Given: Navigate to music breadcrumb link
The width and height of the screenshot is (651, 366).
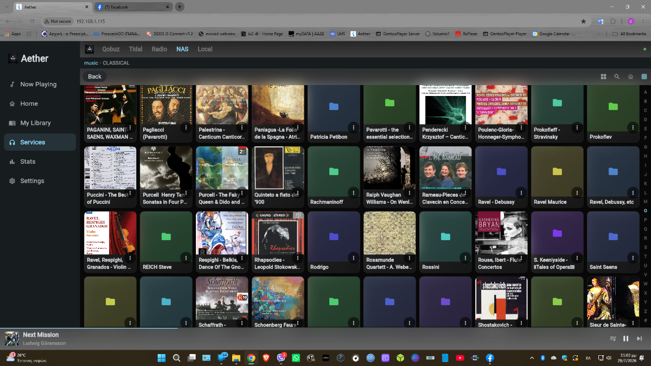Looking at the screenshot, I should click(x=91, y=63).
